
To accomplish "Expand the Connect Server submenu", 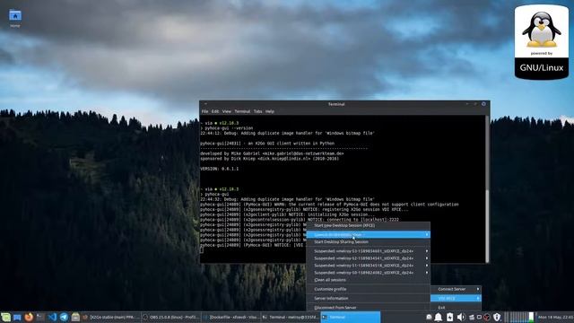I will pos(456,289).
